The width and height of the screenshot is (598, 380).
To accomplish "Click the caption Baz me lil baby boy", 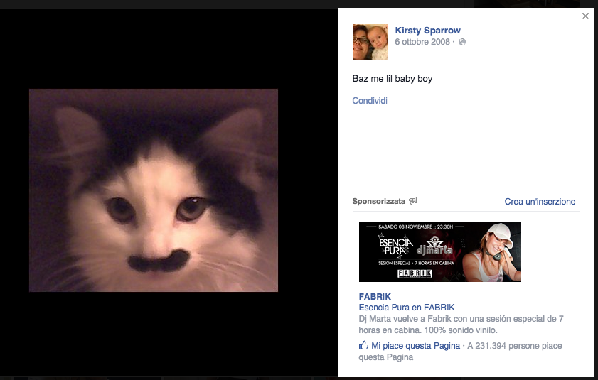I will click(x=392, y=79).
